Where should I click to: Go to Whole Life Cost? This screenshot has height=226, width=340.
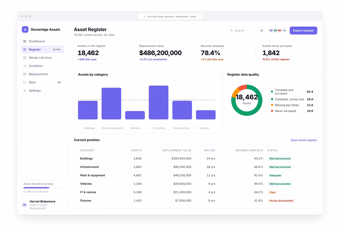pyautogui.click(x=42, y=58)
